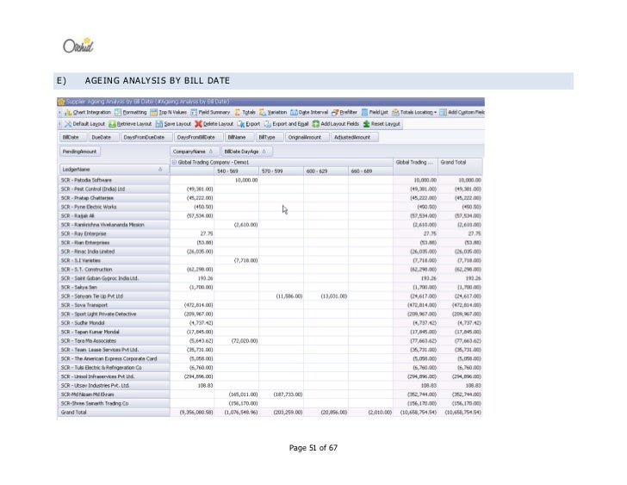This screenshot has height=485, width=627.
Task: Select the 540 - 569 column header
Action: [x=236, y=171]
